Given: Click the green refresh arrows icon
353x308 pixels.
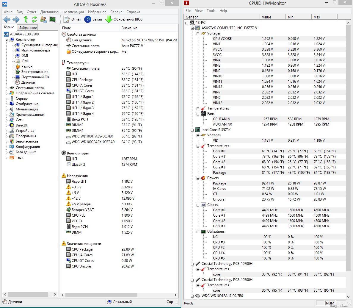Looking at the screenshot, I should coord(34,20).
